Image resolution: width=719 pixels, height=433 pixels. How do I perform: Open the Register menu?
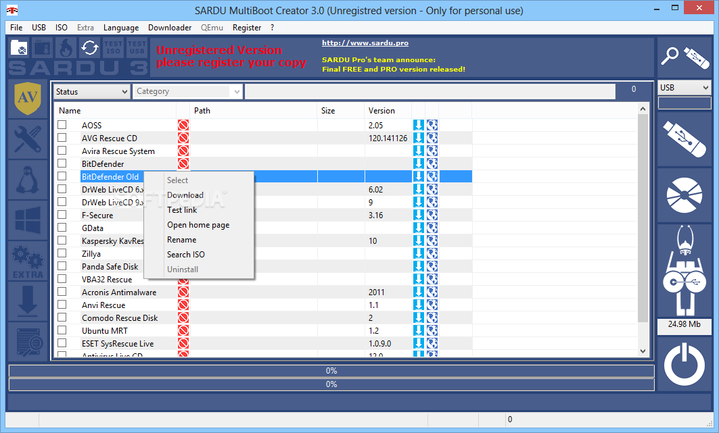pos(247,28)
